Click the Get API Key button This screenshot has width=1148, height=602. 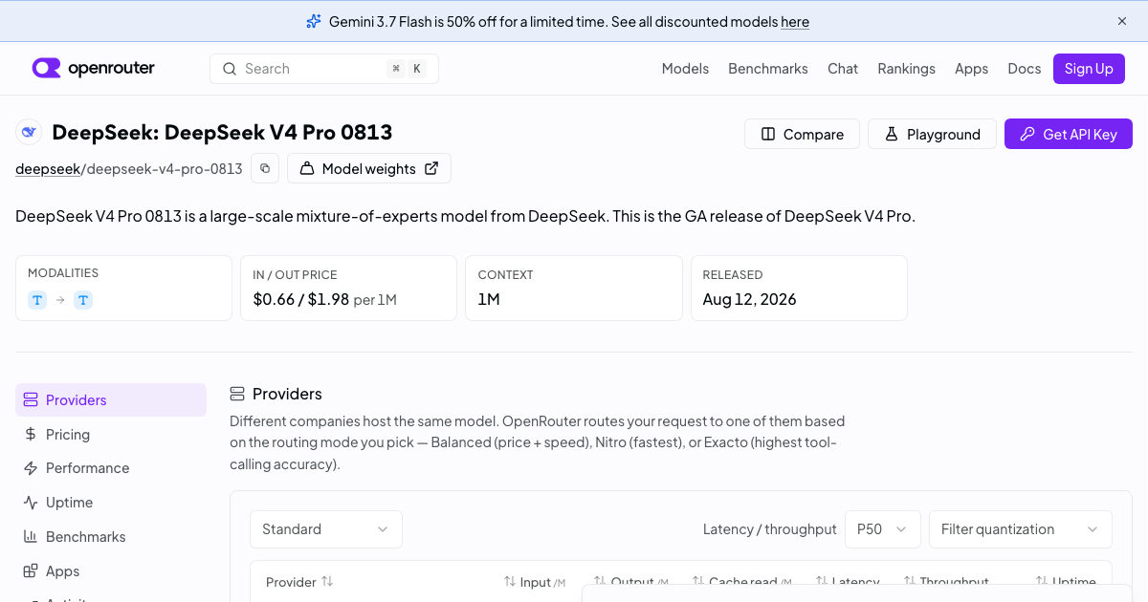(x=1069, y=134)
